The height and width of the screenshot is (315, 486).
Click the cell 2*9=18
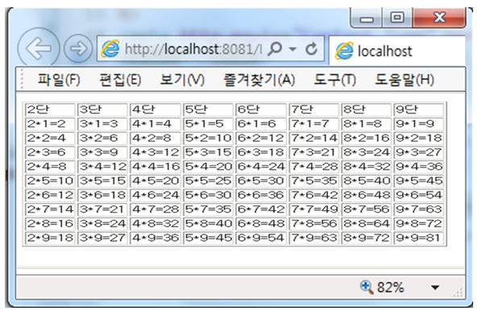[50, 238]
